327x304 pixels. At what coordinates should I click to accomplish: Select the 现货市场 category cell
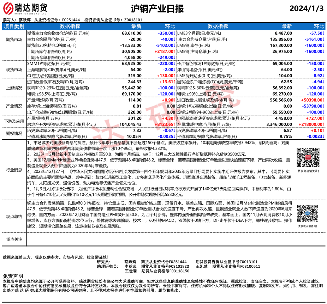(14, 70)
